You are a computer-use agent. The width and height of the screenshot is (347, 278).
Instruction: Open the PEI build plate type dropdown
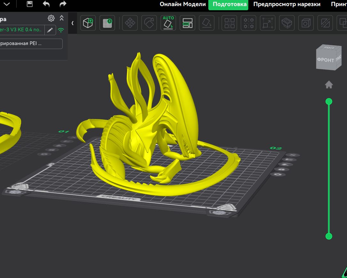pos(31,43)
